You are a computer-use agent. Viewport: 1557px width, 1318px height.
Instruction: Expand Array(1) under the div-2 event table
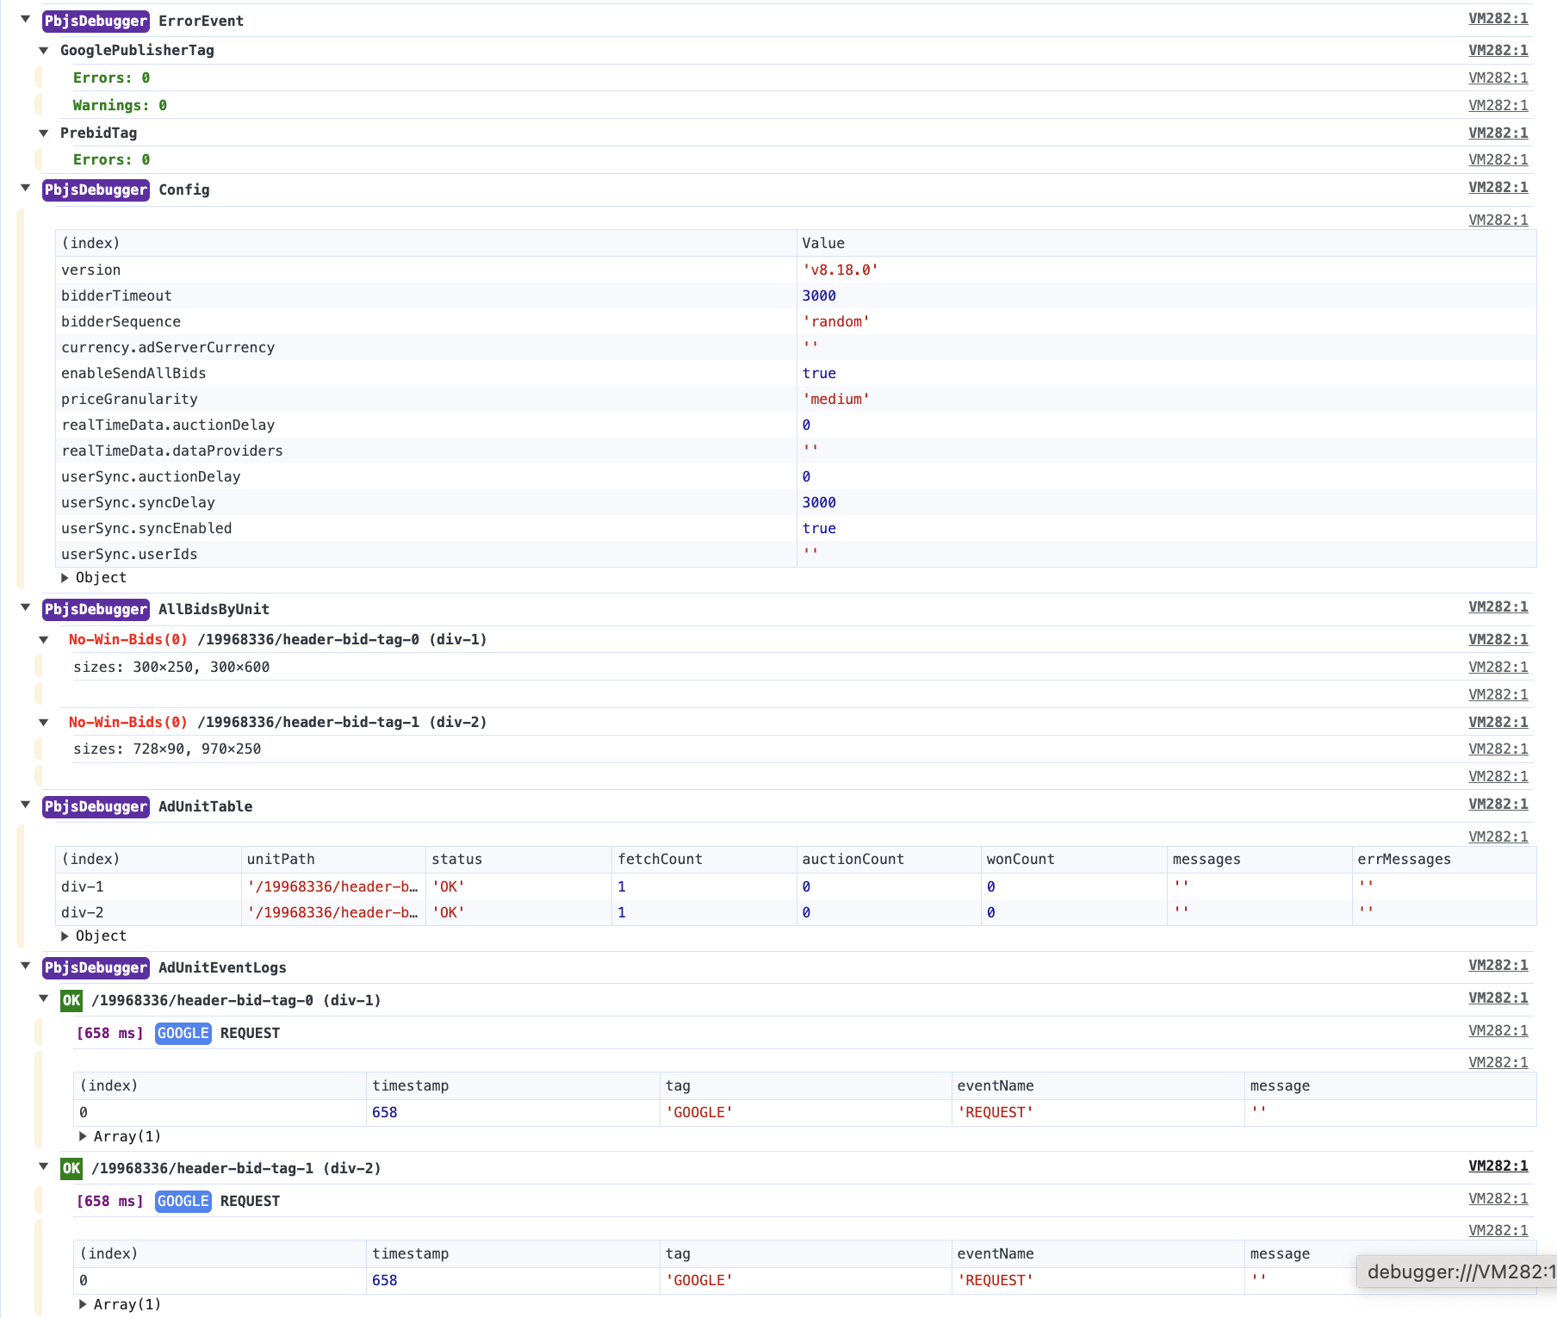pyautogui.click(x=83, y=1304)
